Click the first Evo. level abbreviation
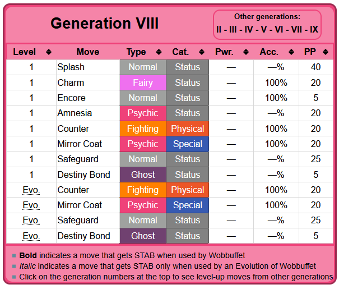The width and height of the screenshot is (339, 289). pos(31,190)
